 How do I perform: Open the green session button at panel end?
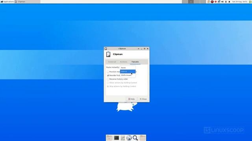click(250, 2)
